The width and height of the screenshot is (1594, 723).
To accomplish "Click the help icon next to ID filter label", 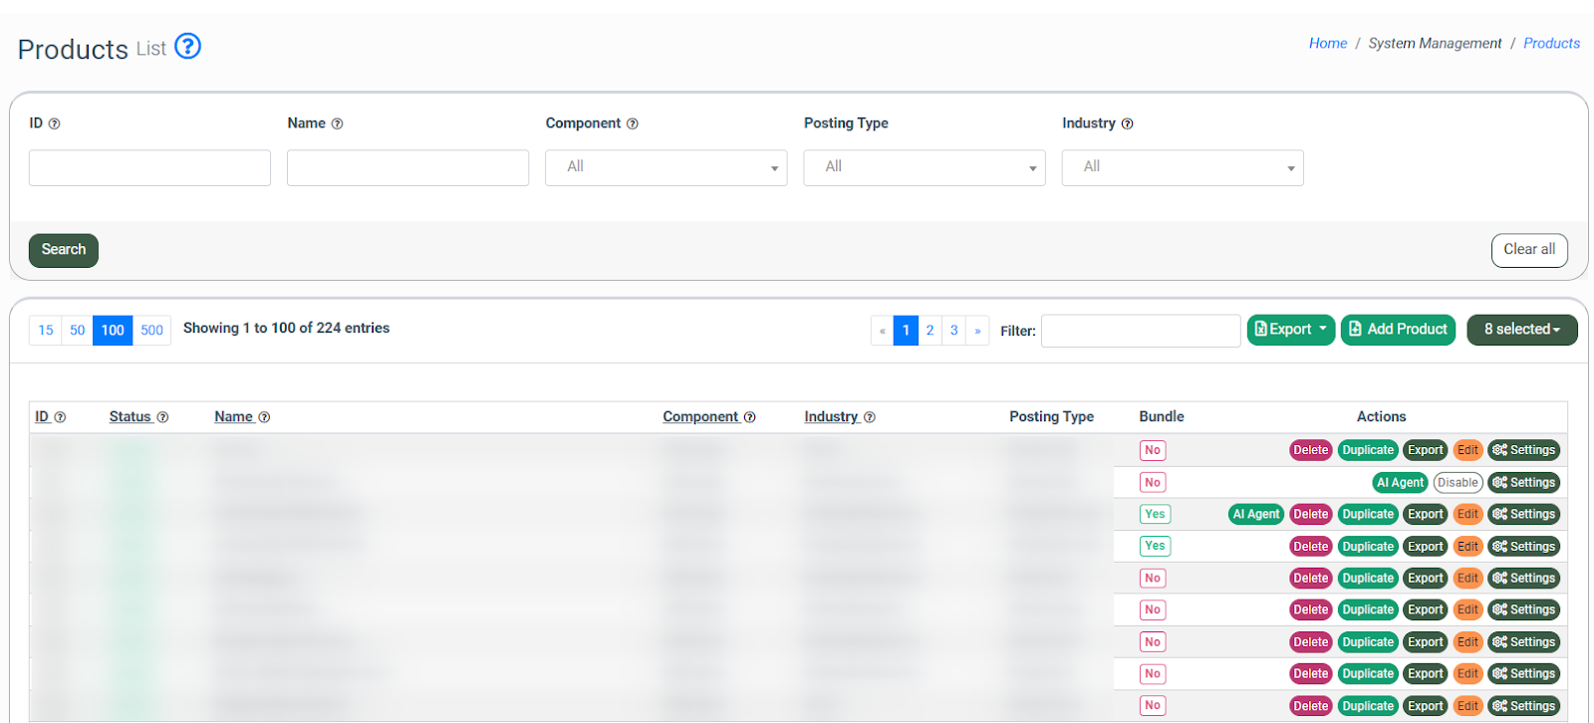I will pos(55,124).
